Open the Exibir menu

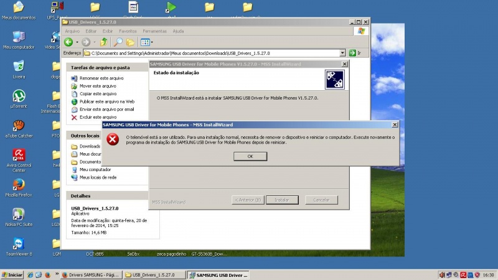tap(108, 31)
